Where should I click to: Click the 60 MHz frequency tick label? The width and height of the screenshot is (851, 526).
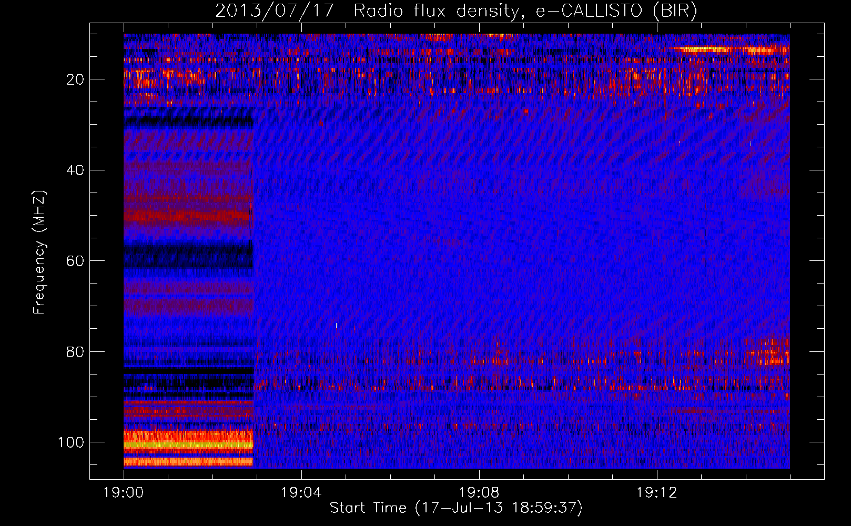pos(75,261)
